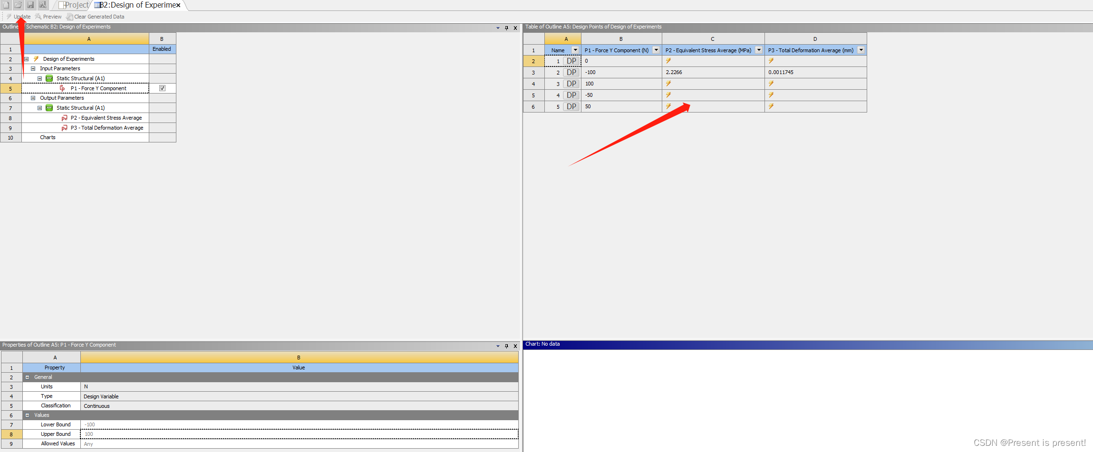Screen dimensions: 1093x452
Task: Enable the checkbox for P1 - Force Y Component
Action: point(162,88)
